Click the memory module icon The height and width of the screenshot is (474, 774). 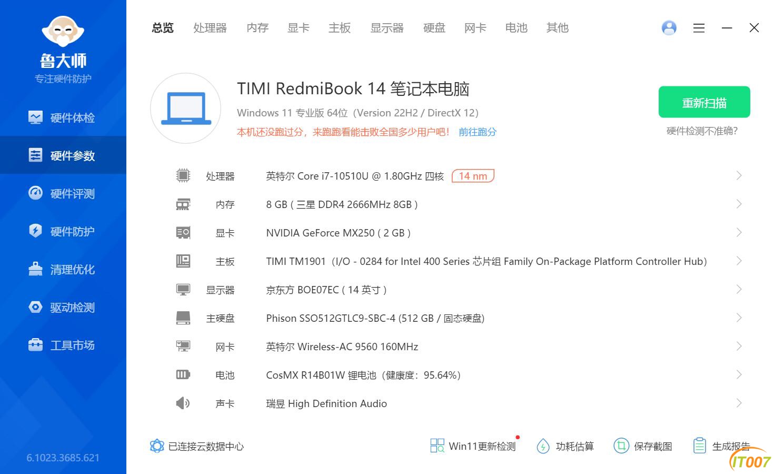[183, 204]
